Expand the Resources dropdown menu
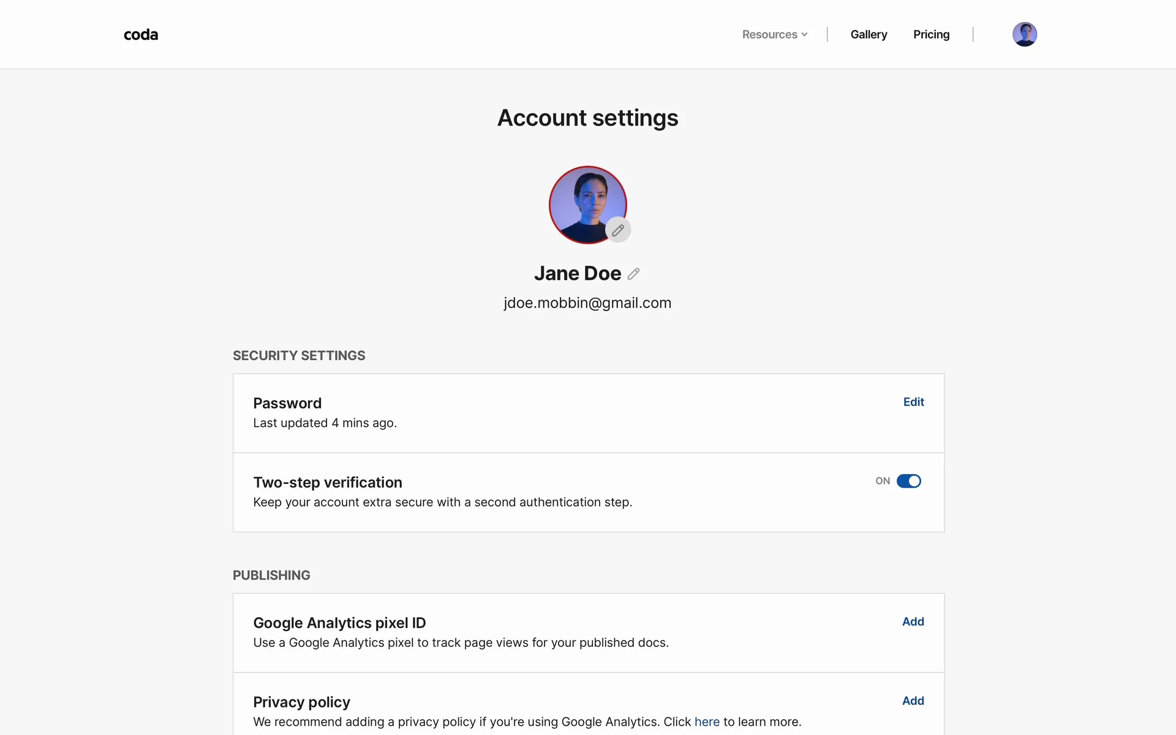This screenshot has height=735, width=1176. (x=770, y=35)
